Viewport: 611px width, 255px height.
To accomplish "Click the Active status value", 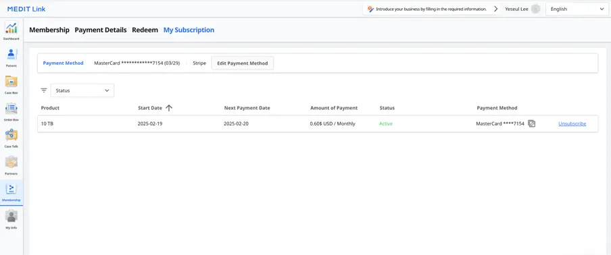I will point(386,123).
